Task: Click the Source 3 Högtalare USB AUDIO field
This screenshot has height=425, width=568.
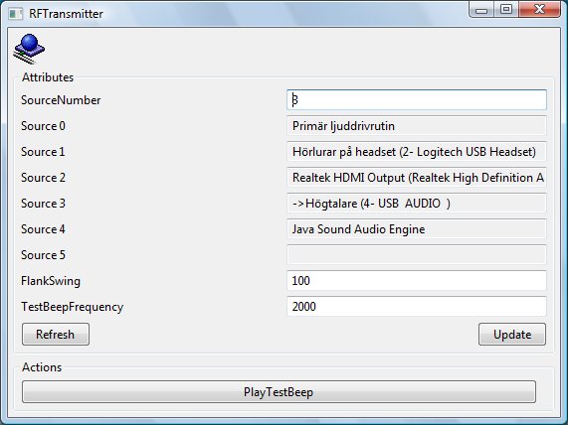Action: click(x=417, y=204)
